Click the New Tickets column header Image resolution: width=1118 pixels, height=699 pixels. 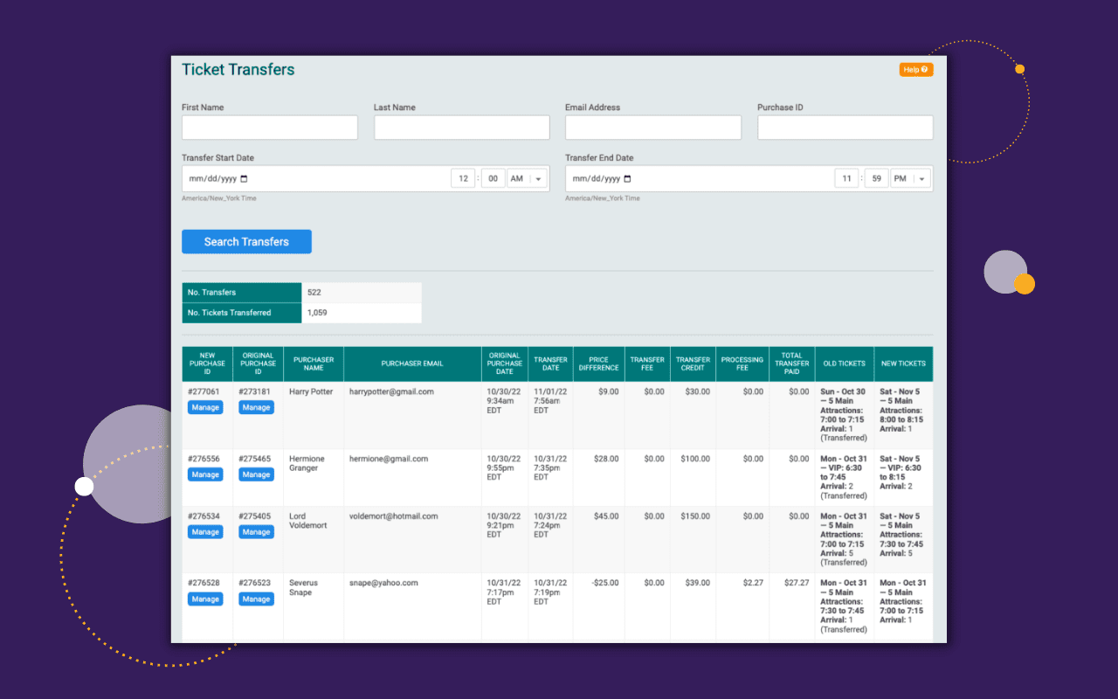[903, 363]
